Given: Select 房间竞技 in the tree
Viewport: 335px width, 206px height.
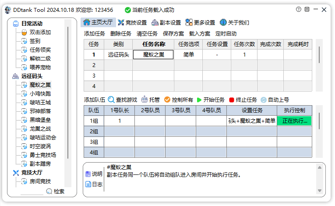Looking at the screenshot, I should coord(40,181).
